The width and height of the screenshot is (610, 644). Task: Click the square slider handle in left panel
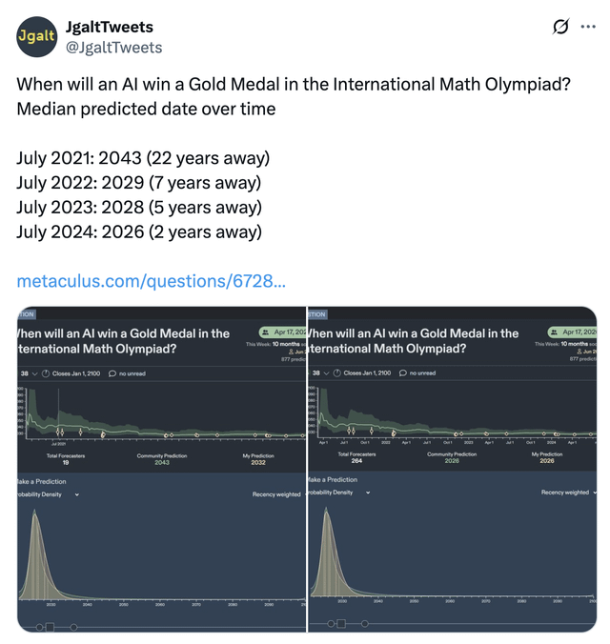tap(50, 627)
